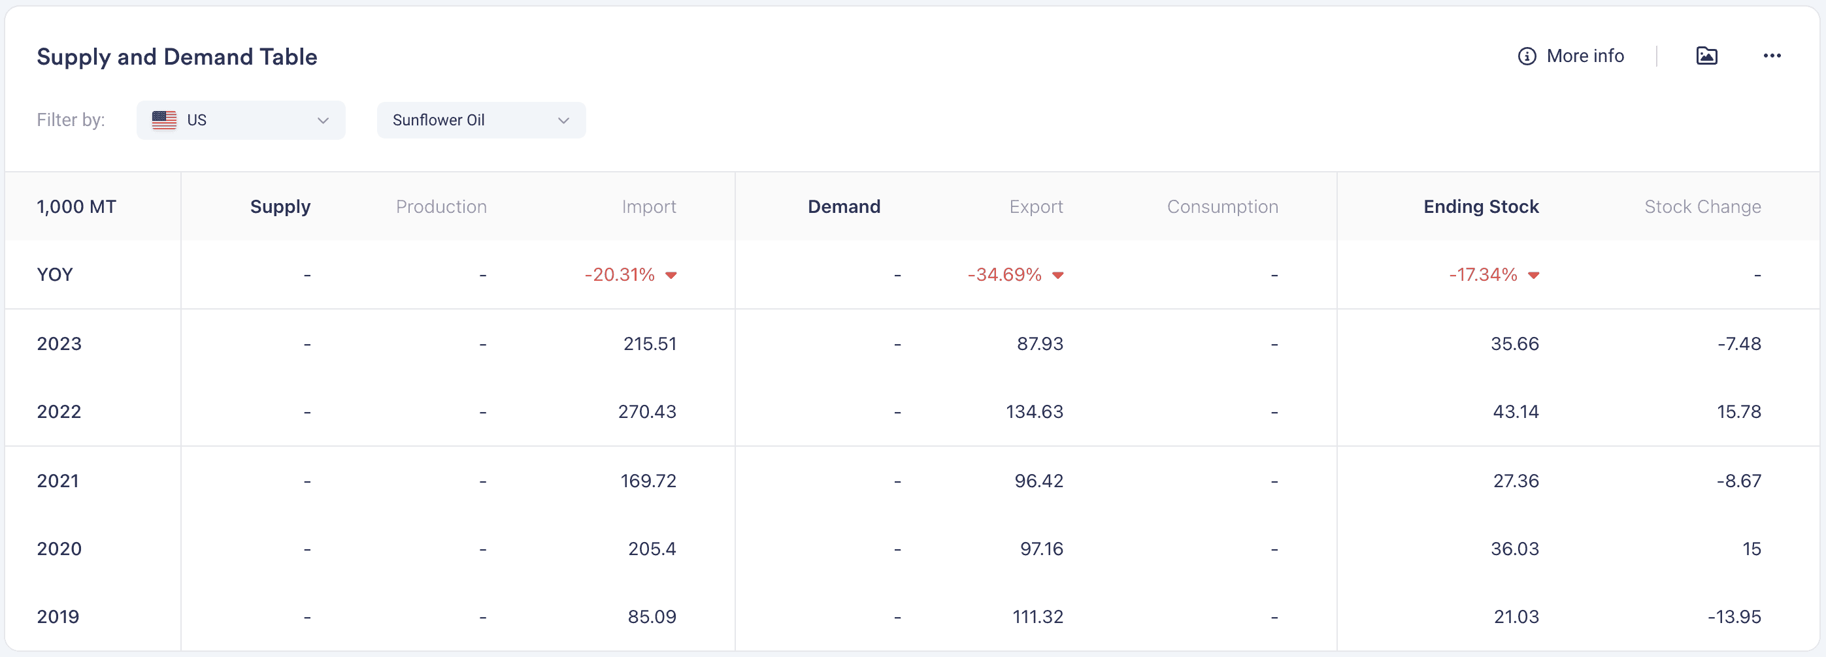The height and width of the screenshot is (657, 1826).
Task: Select the Production column header
Action: (441, 207)
